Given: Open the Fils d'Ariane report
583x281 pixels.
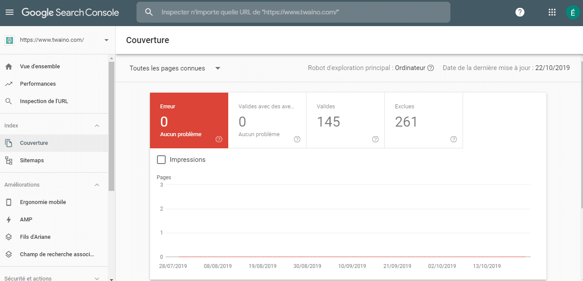Looking at the screenshot, I should pos(54,237).
